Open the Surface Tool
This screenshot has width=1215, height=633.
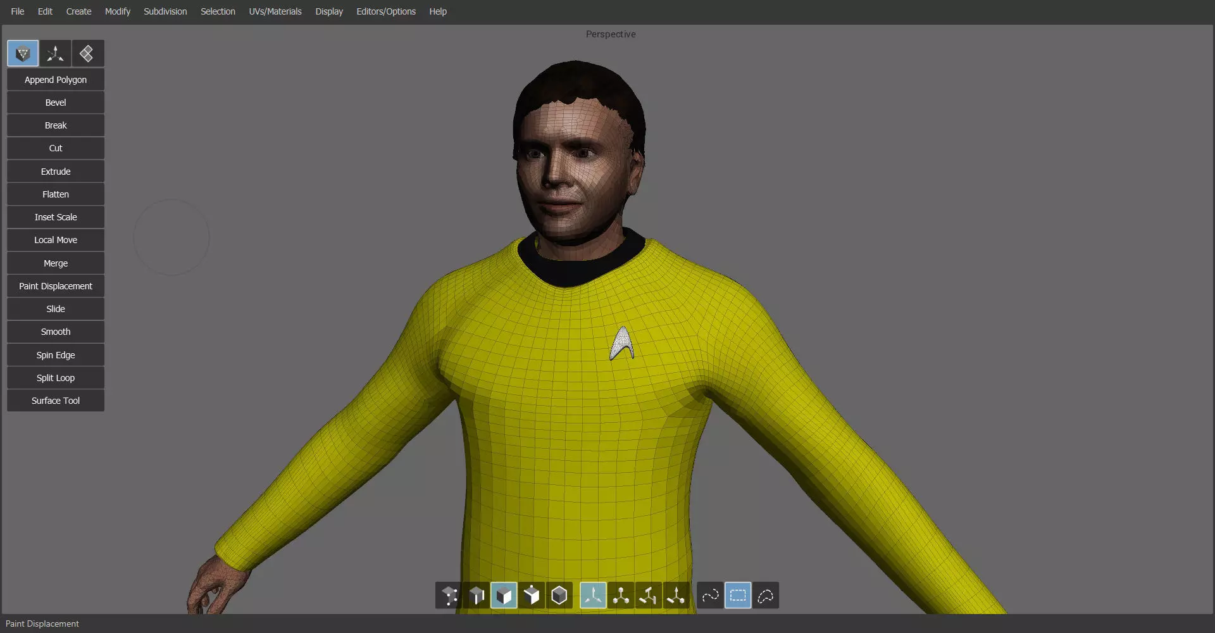tap(56, 401)
